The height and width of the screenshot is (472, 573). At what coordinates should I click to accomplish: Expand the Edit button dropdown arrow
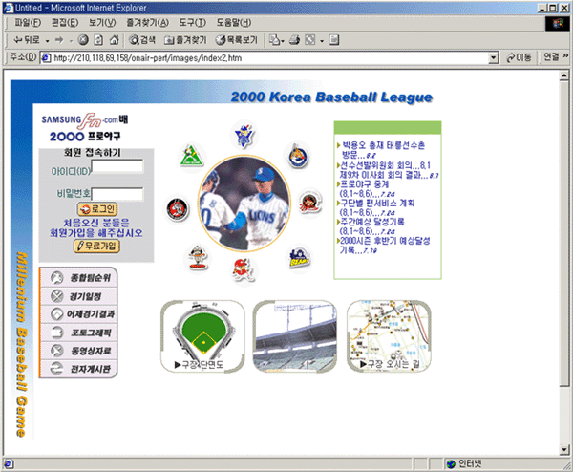coord(322,41)
